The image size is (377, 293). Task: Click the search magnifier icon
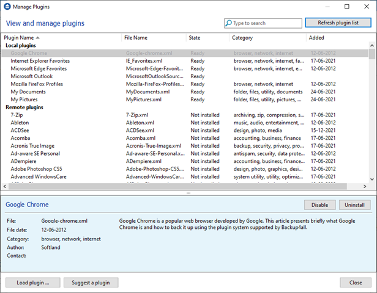pyautogui.click(x=229, y=23)
